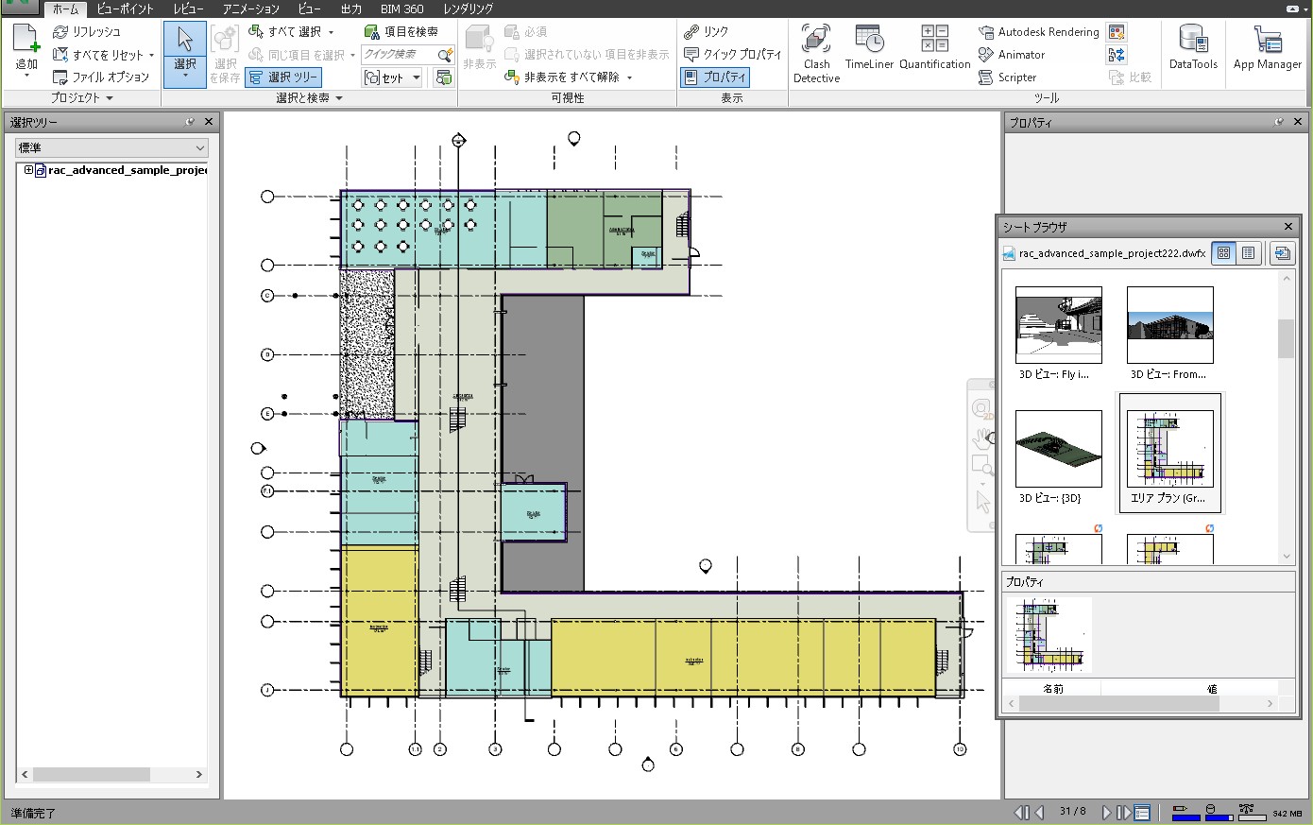This screenshot has width=1313, height=825.
Task: Open the Scripter tool
Action: pyautogui.click(x=1011, y=77)
